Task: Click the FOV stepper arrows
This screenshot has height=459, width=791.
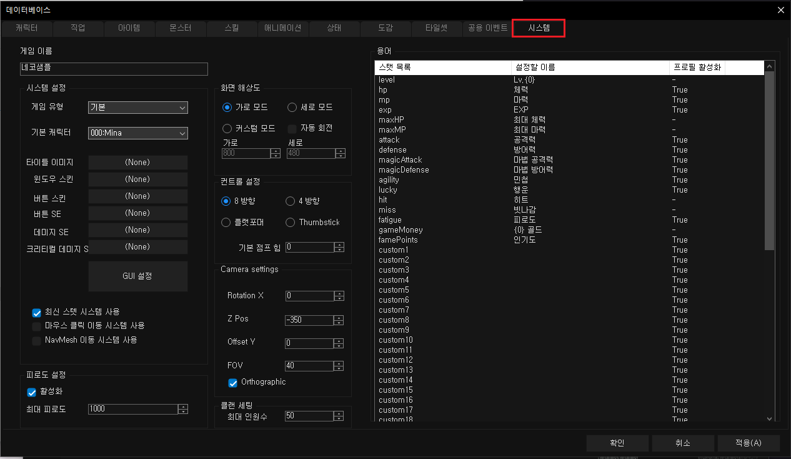Action: click(x=339, y=366)
